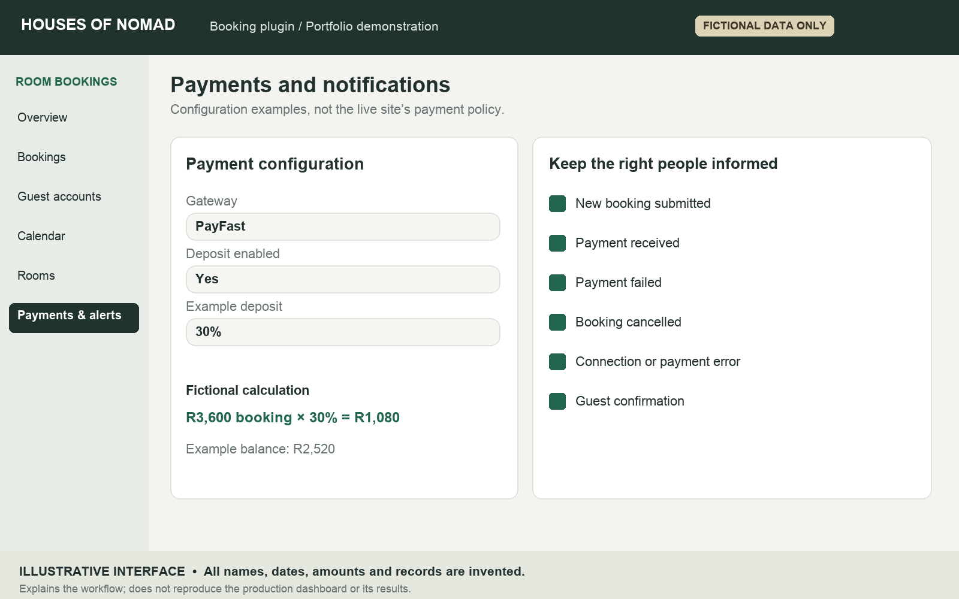959x599 pixels.
Task: Click the R3,600 booking × 30% = R1,080 text
Action: click(x=292, y=418)
